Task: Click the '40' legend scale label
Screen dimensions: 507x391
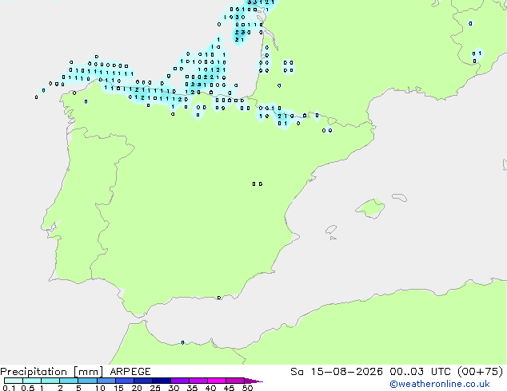Action: click(210, 388)
